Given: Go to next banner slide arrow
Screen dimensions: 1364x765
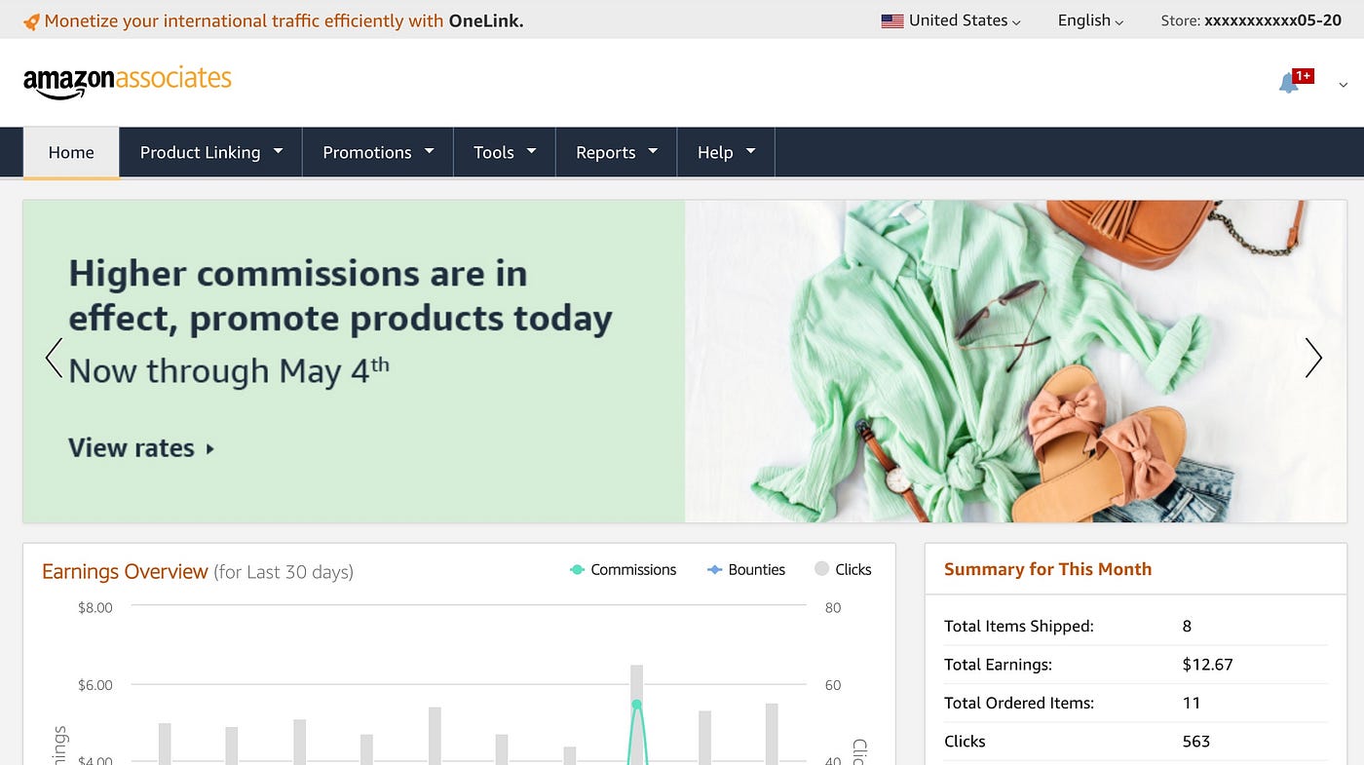Looking at the screenshot, I should 1313,358.
